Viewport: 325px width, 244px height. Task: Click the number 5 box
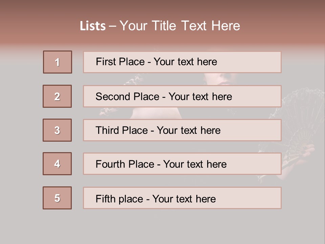point(57,198)
